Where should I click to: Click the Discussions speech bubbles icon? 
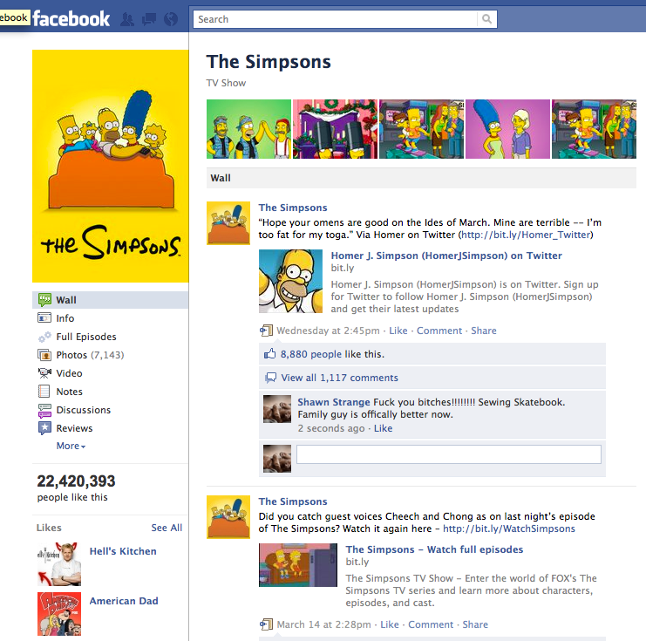[x=44, y=410]
